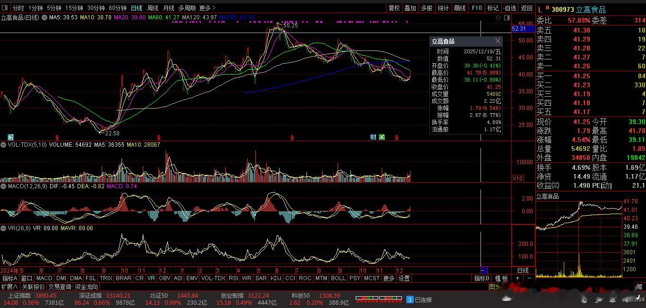Click the plus zoom button beside 模板
Screen dimensions: 646x308
click(x=518, y=278)
